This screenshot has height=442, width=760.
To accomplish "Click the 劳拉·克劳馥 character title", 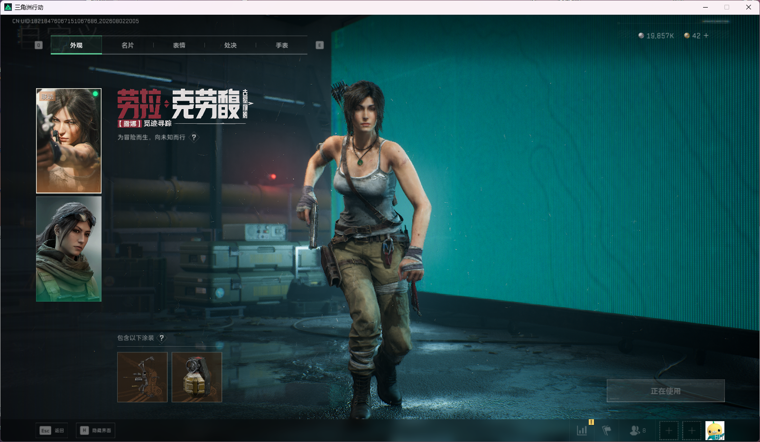I will pyautogui.click(x=178, y=104).
